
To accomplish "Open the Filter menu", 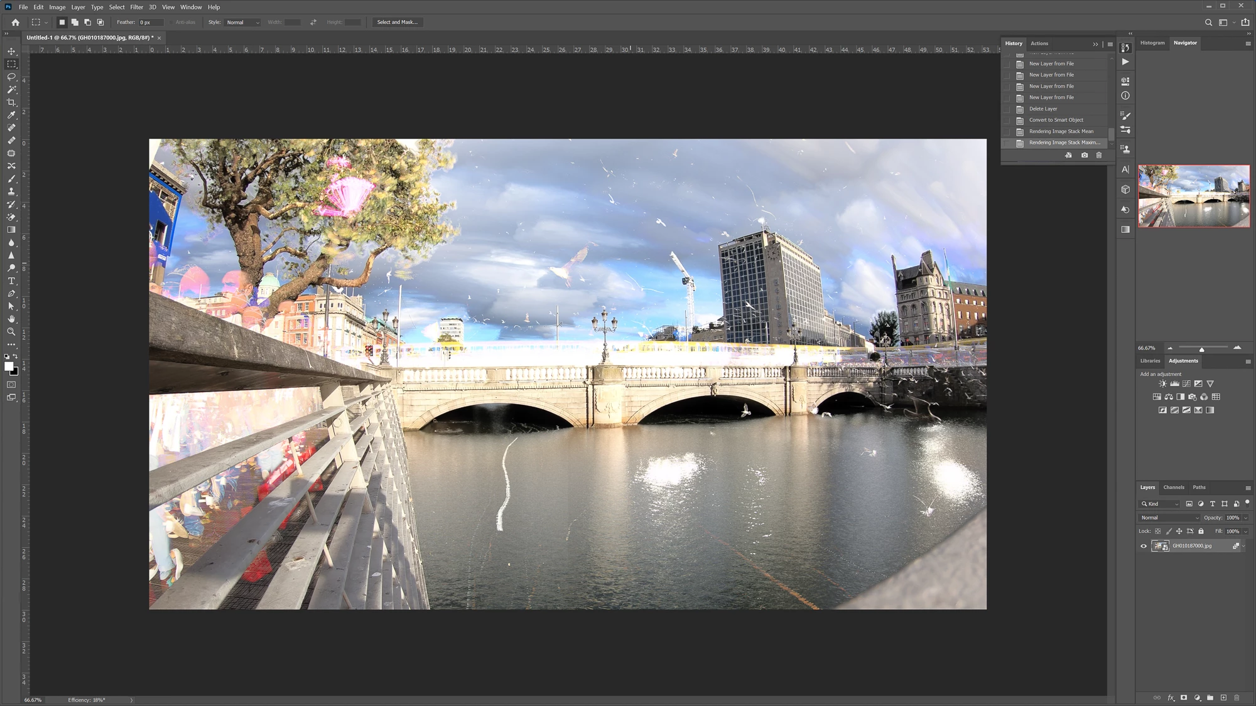I will [136, 7].
